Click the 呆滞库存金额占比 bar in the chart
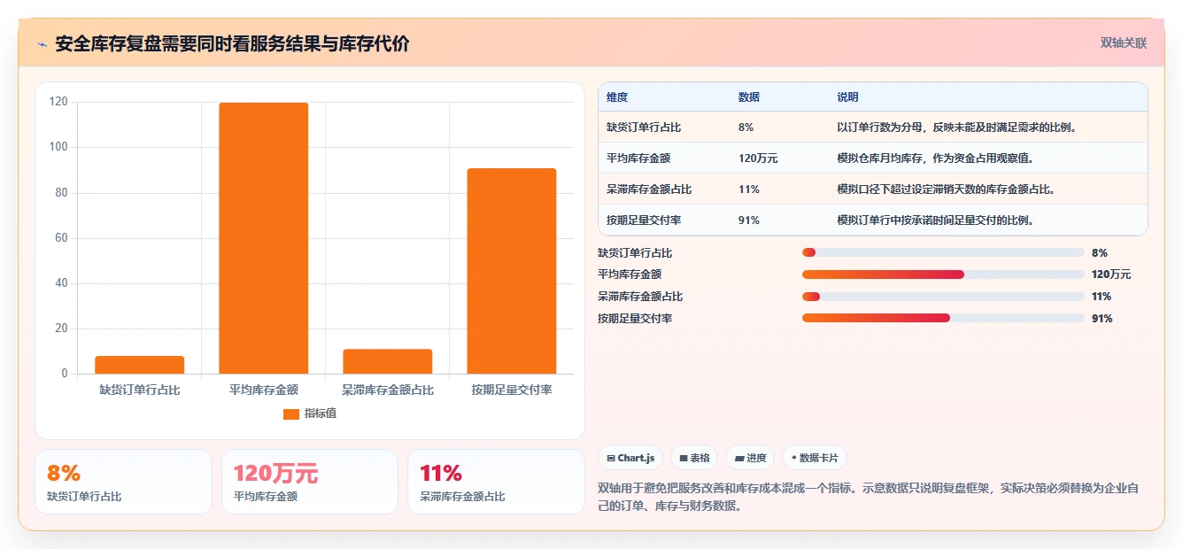 (388, 361)
